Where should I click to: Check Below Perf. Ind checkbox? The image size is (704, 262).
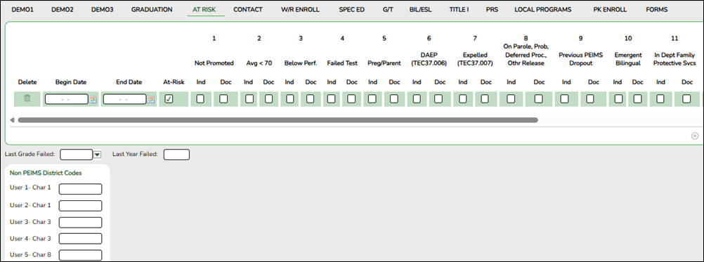pos(289,99)
